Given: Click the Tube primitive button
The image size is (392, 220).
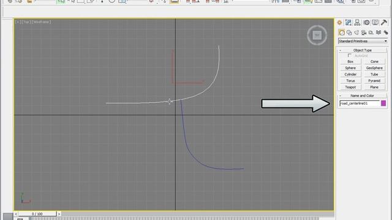Looking at the screenshot, I should (x=374, y=75).
